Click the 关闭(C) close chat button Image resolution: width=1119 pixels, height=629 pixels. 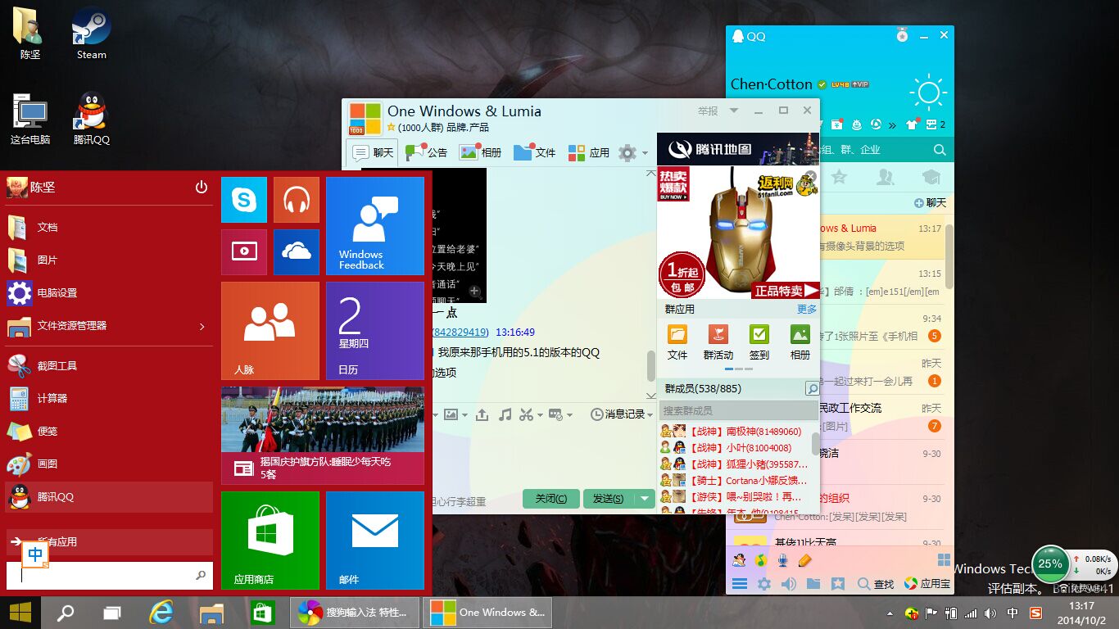tap(551, 499)
